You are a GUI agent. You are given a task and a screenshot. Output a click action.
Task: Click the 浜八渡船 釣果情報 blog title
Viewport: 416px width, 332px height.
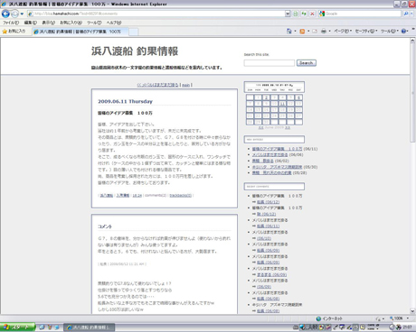click(x=135, y=51)
